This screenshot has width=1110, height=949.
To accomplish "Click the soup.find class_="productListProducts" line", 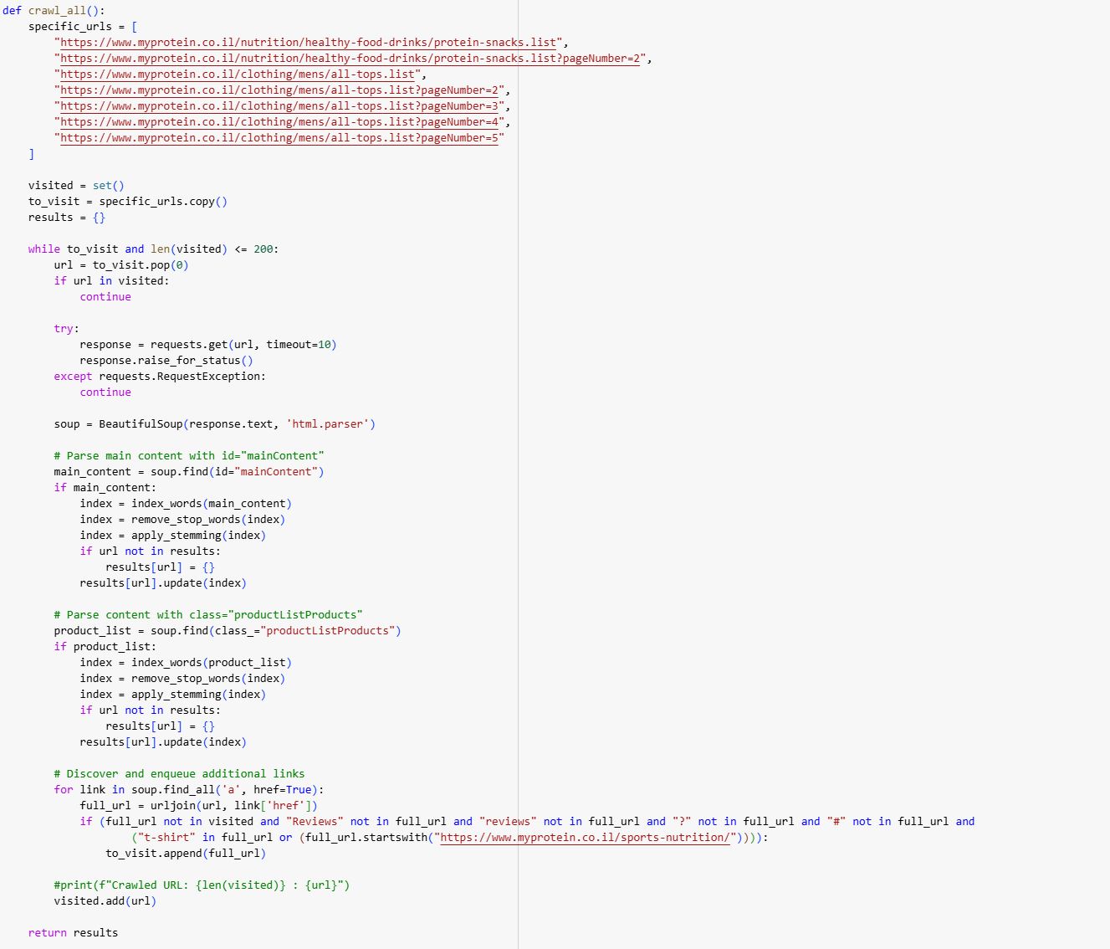I will click(x=227, y=631).
